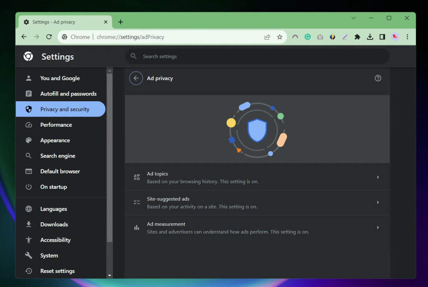
Task: Open the Ad measurement setting
Action: 257,228
